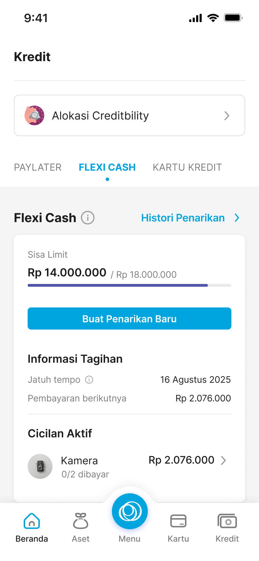Screen dimensions: 259x561
Task: Click the chevron next to Histori Penarikan
Action: [237, 218]
